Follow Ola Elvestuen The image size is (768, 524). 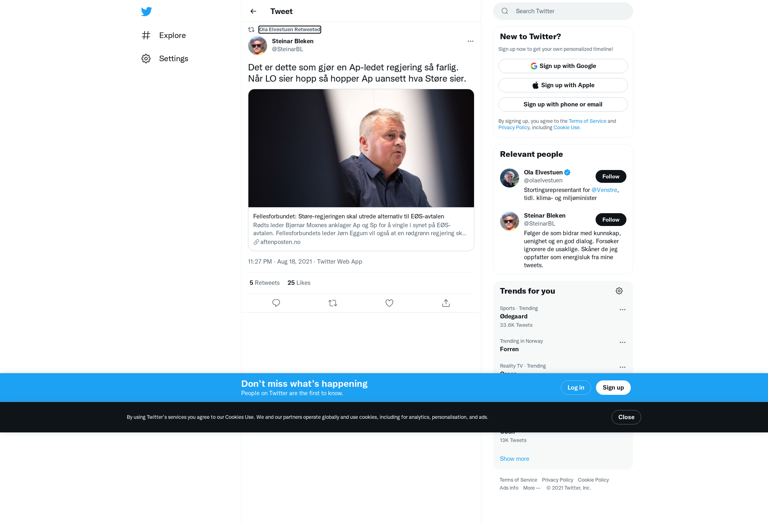coord(611,176)
